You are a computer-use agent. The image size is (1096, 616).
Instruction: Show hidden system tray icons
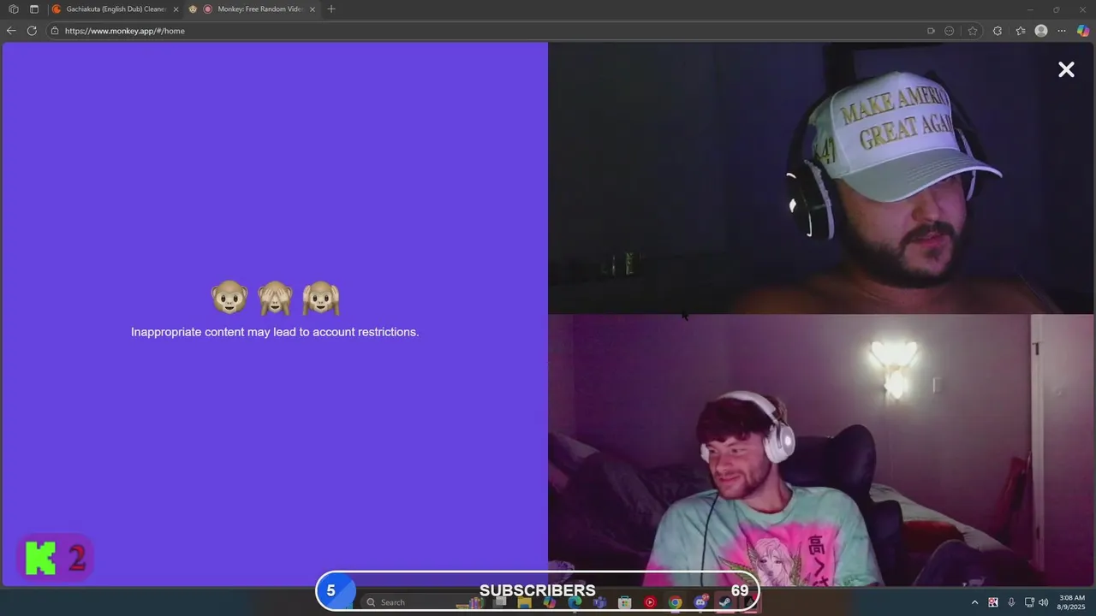[x=974, y=602]
